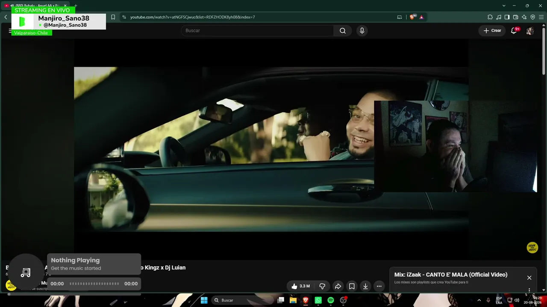Click the YouTube Buscar search field
547x307 pixels.
[257, 31]
